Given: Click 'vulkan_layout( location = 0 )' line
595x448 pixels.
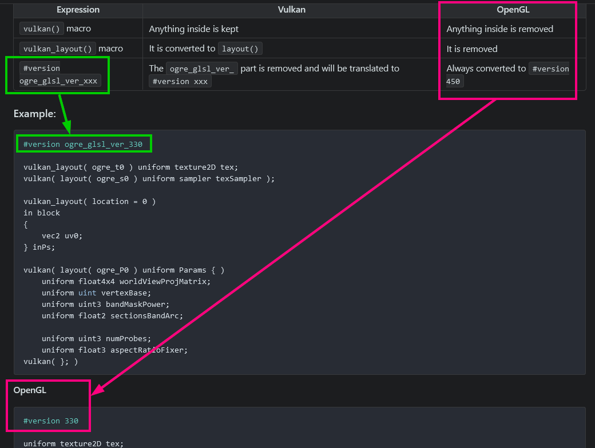Looking at the screenshot, I should [90, 201].
